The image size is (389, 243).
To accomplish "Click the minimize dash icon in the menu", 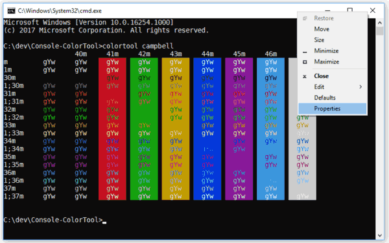I will coord(305,52).
